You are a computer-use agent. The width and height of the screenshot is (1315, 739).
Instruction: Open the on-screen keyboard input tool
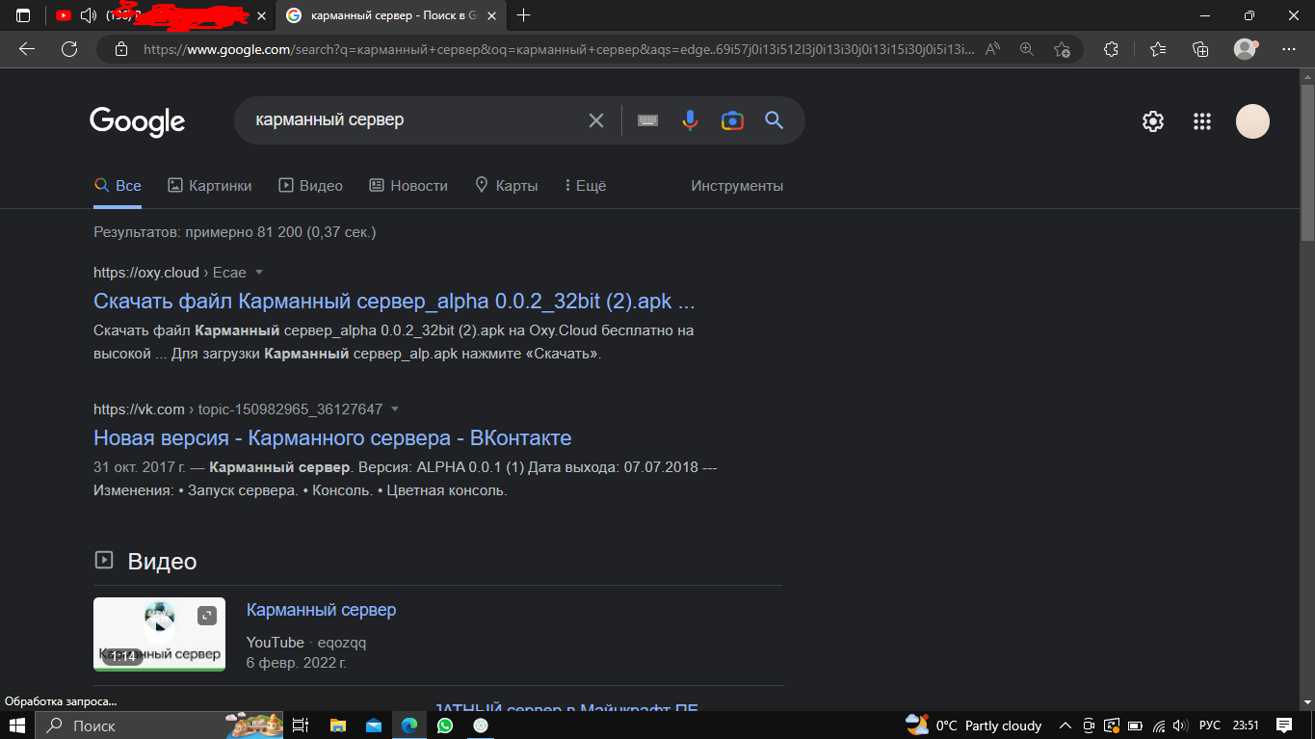(x=647, y=120)
